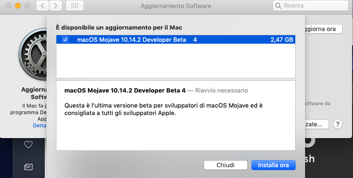Open the Dettagli link
353x178 pixels.
tap(40, 125)
